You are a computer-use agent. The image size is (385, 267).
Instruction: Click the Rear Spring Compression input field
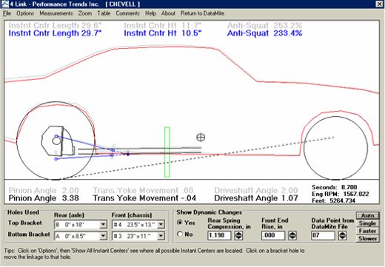tap(219, 236)
